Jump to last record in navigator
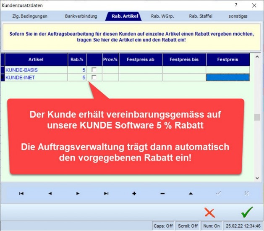Screen dimensions: 264x231 [x=106, y=193]
